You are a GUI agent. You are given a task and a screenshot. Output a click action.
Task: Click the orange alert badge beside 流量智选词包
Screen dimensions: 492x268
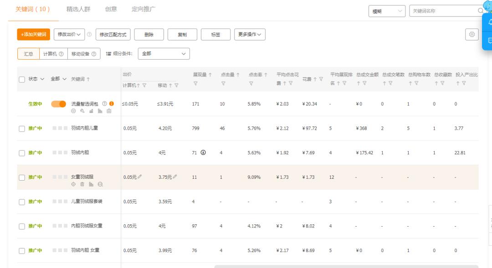click(x=111, y=103)
